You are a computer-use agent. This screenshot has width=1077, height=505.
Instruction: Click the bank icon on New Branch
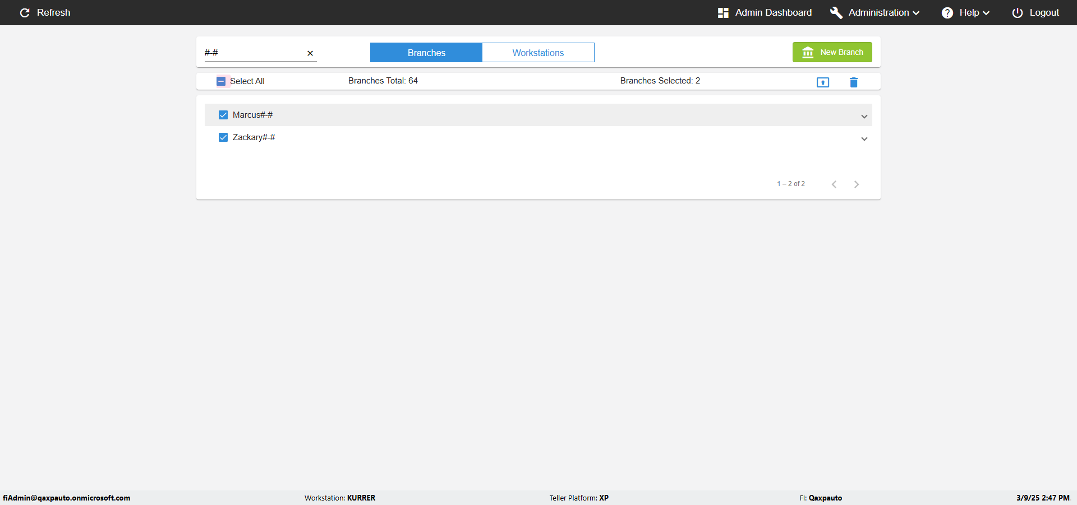808,52
